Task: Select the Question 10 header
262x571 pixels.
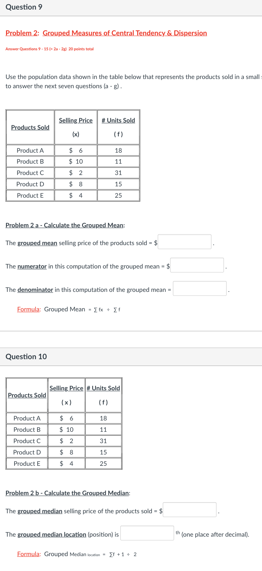Action: click(x=26, y=357)
